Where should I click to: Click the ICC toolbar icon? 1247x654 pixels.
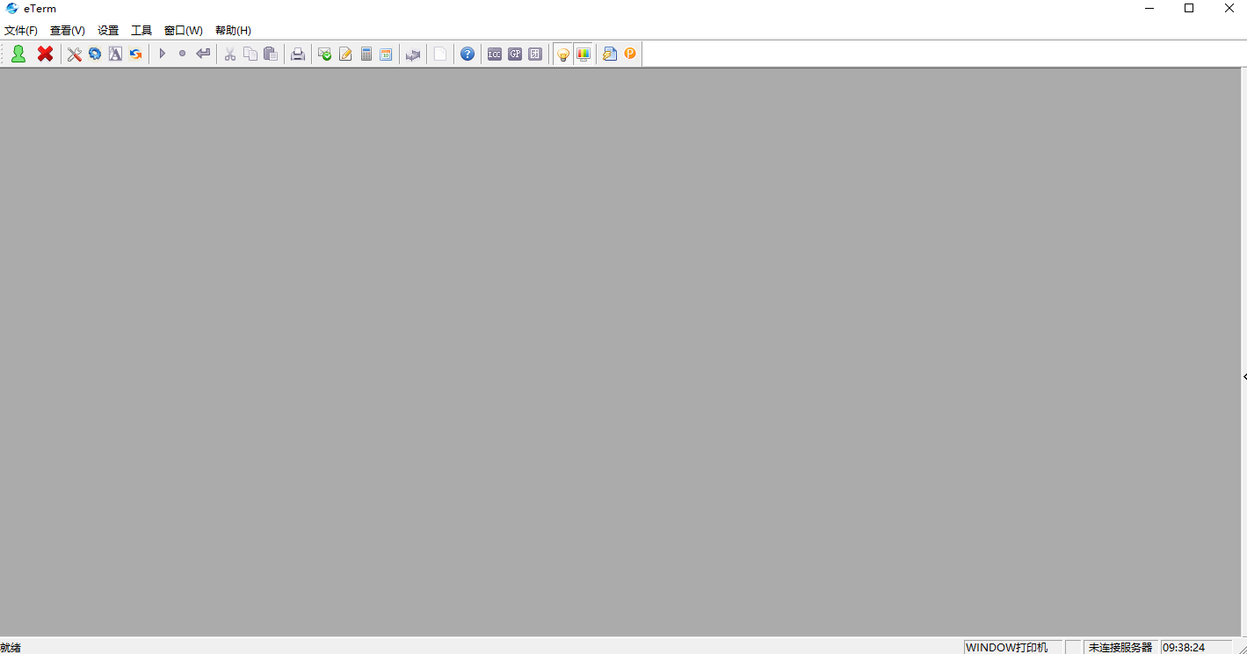tap(495, 54)
